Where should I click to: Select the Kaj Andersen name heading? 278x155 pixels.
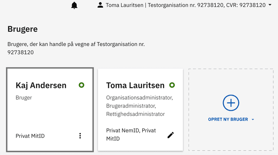tap(41, 85)
